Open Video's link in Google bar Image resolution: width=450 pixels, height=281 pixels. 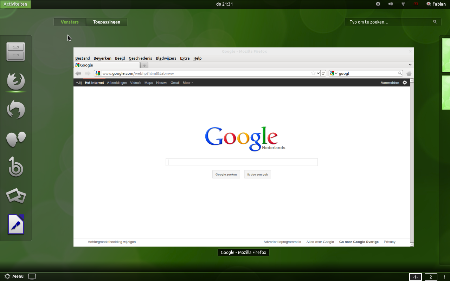(136, 83)
